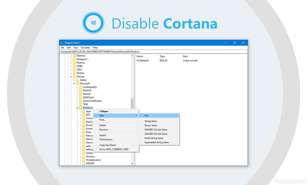Choose String Value in the submenu
This screenshot has width=308, height=185.
pyautogui.click(x=159, y=121)
